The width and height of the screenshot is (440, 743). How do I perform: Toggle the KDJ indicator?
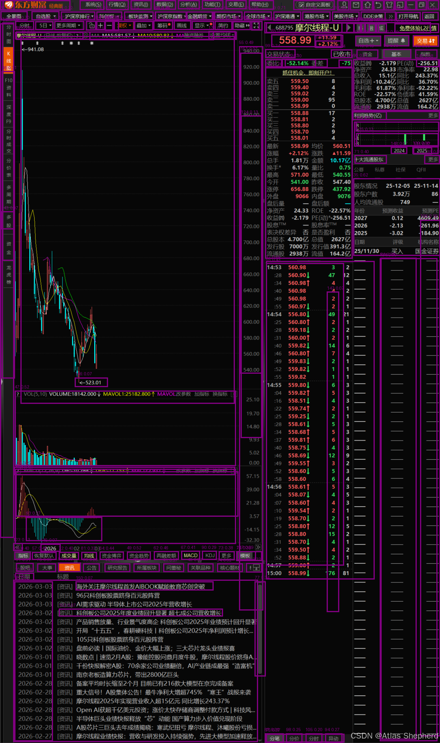point(210,556)
